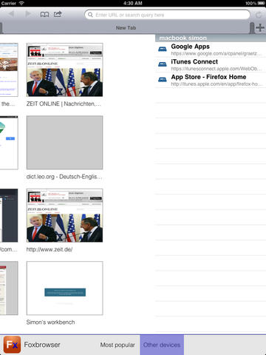The image size is (266, 355).
Task: Open App Store - Firefox Home entry
Action: click(x=211, y=80)
